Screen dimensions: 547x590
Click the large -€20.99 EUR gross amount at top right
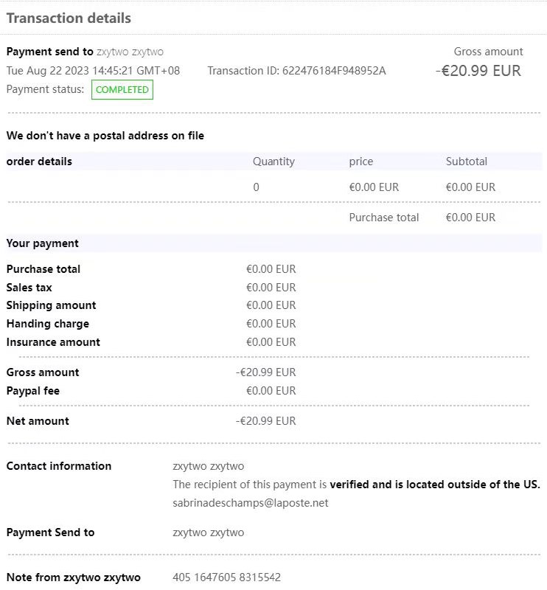[478, 71]
